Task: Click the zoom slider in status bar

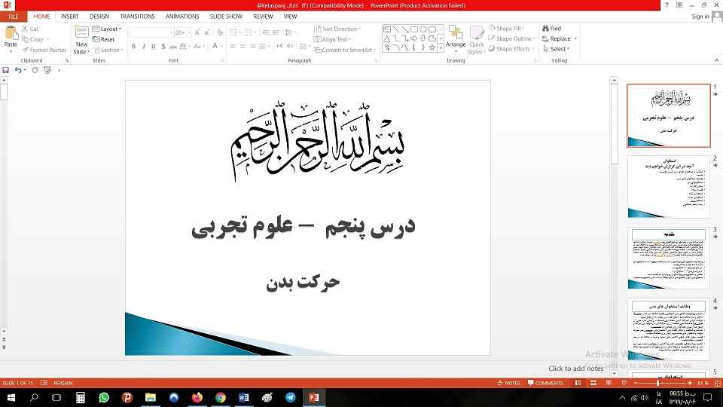Action: pos(661,383)
